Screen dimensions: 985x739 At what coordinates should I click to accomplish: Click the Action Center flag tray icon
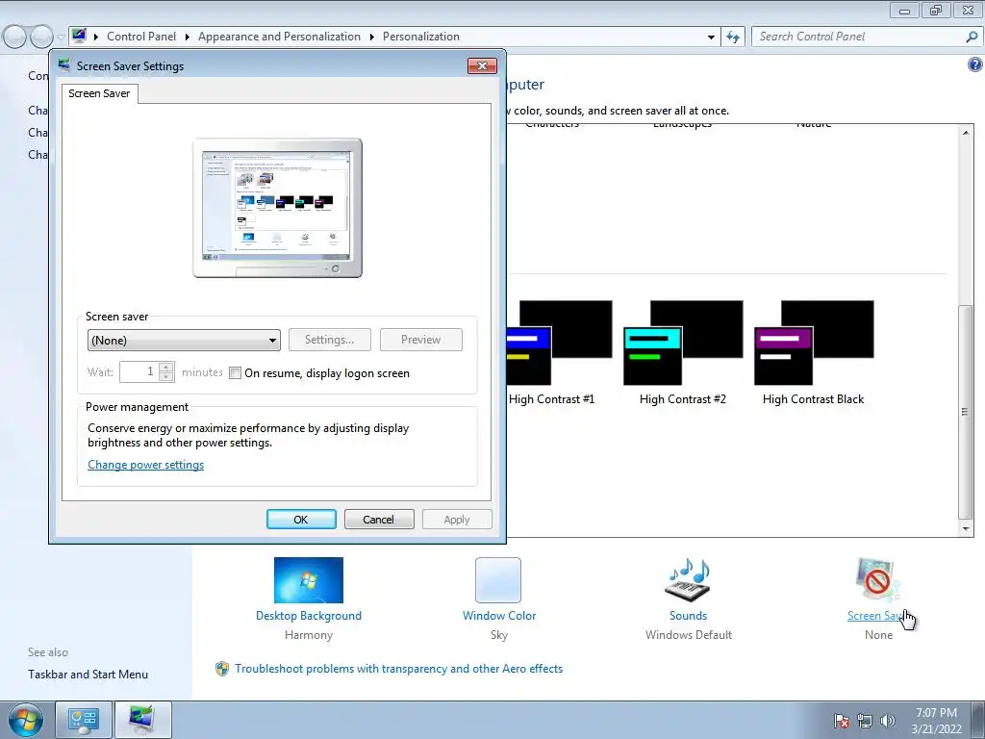842,721
